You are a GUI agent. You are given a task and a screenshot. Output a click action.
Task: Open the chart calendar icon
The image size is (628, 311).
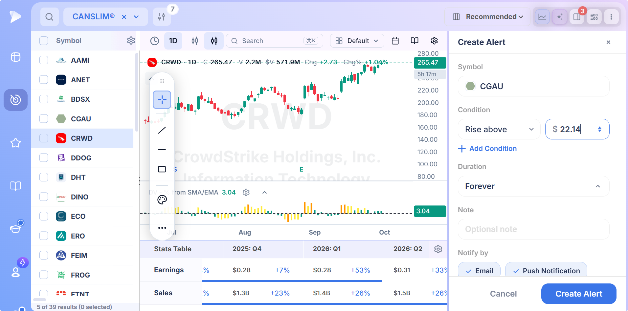[x=395, y=41]
